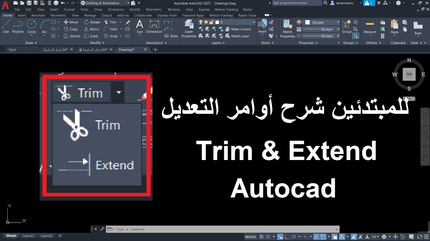Click Make Current layer button

click(239, 29)
